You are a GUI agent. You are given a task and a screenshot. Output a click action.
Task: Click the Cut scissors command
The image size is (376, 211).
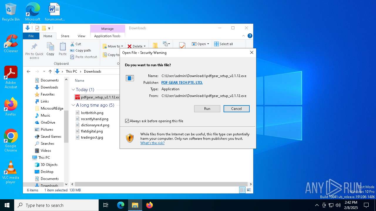[75, 44]
